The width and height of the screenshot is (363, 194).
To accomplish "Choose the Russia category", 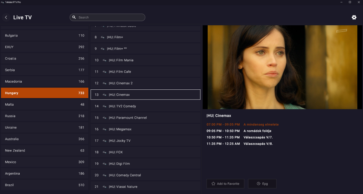I will click(x=44, y=116).
